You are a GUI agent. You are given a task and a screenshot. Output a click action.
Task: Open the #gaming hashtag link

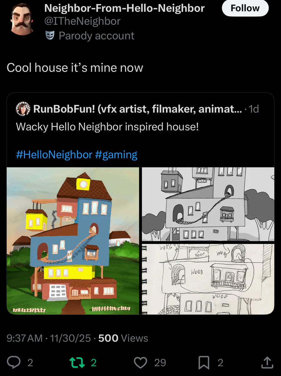click(x=116, y=154)
